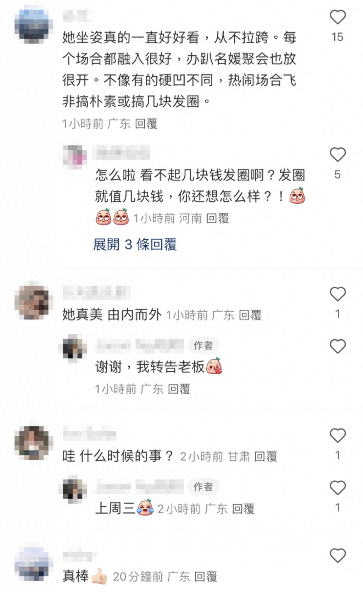Screen dimensions: 363x595
Task: Reply to the 河南 user's comment
Action: 218,218
